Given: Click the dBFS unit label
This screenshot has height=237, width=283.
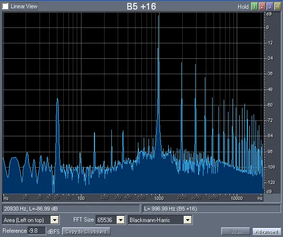Looking at the screenshot, I should (54, 232).
